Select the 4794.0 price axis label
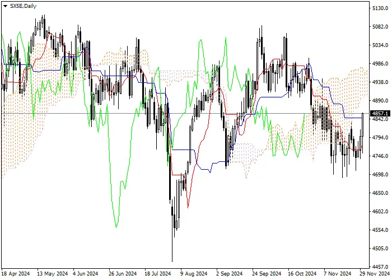The image size is (392, 280). (x=380, y=138)
